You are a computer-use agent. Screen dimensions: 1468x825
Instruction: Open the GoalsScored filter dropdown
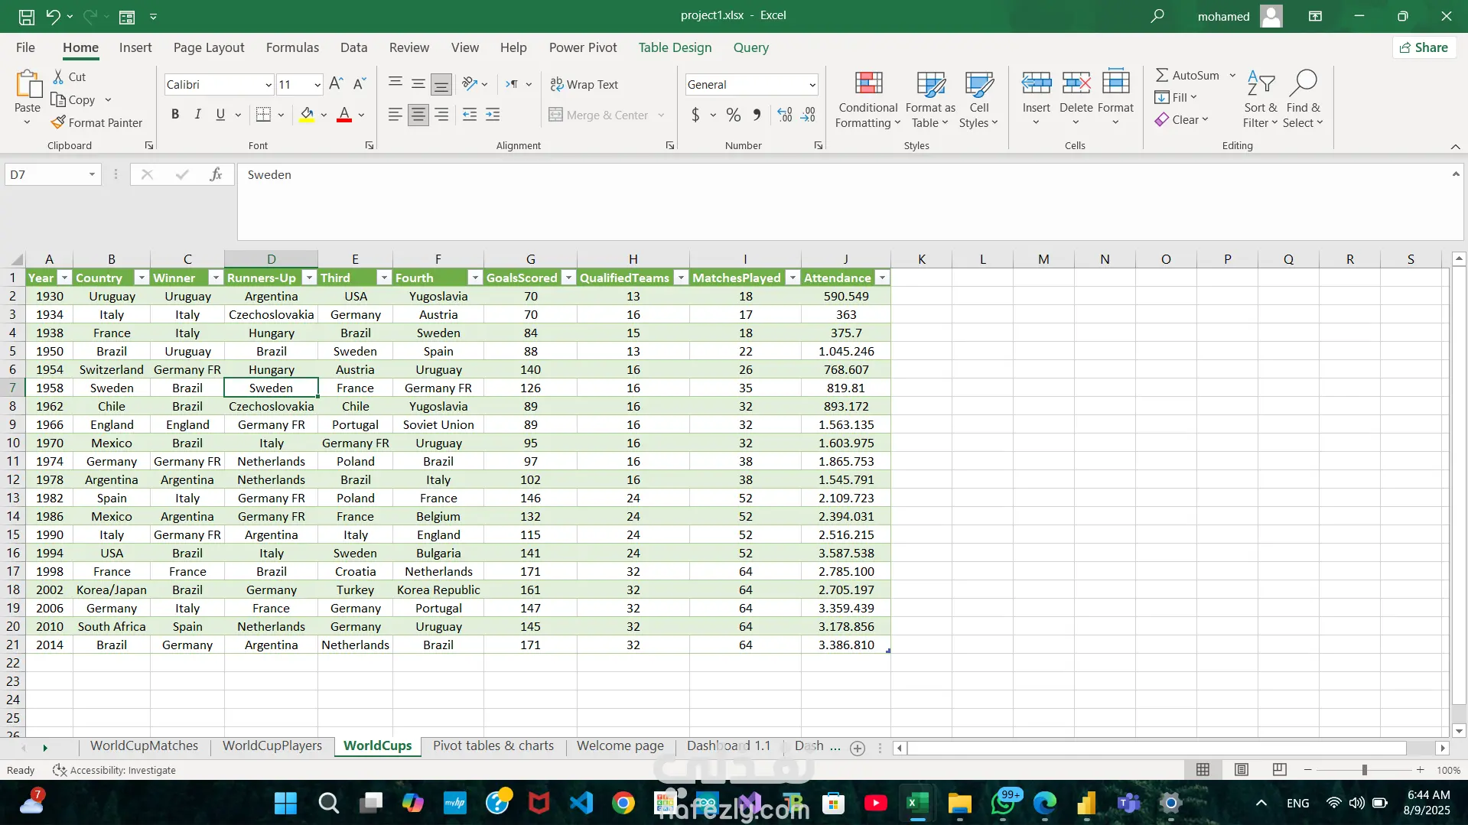[568, 278]
